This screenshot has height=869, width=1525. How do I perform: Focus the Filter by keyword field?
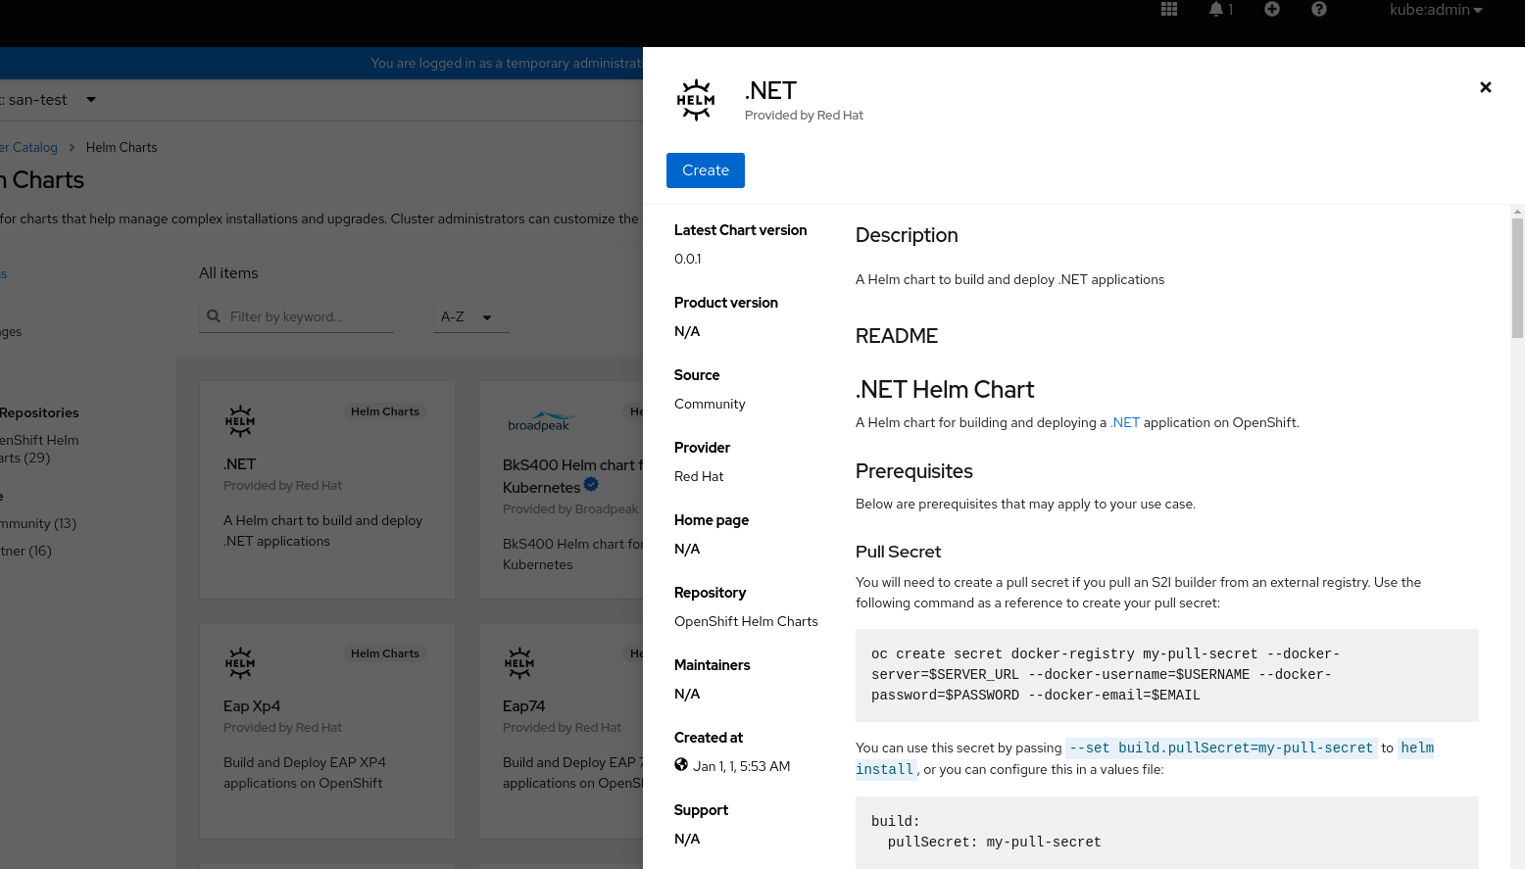pyautogui.click(x=306, y=316)
